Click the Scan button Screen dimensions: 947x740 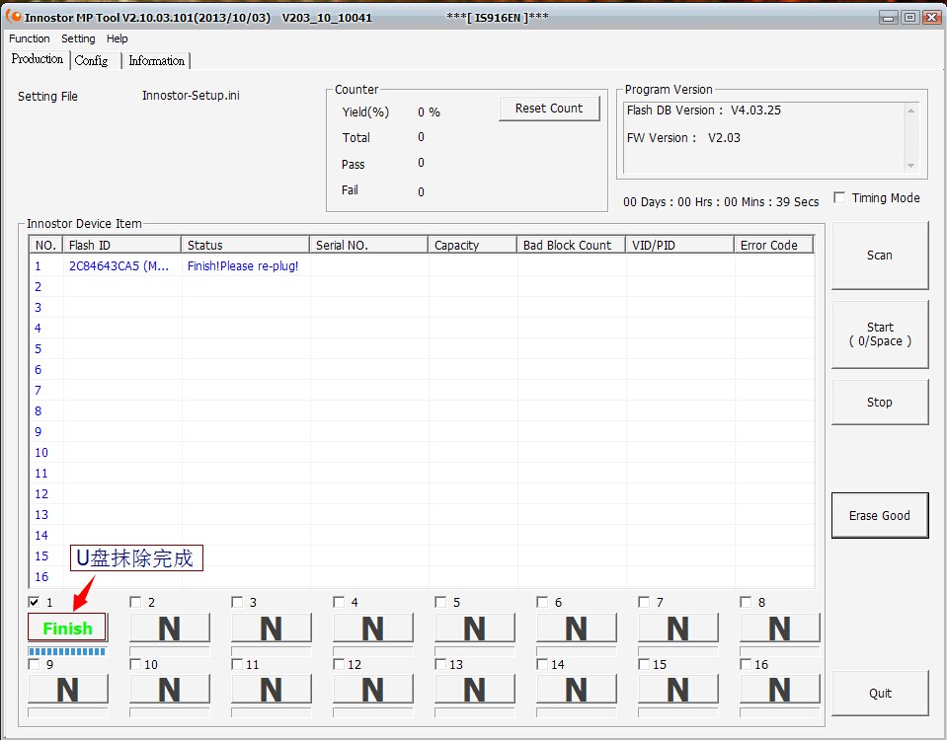click(879, 256)
